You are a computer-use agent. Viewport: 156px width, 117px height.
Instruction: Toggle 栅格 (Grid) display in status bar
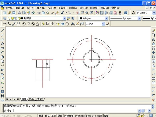(x=48, y=115)
